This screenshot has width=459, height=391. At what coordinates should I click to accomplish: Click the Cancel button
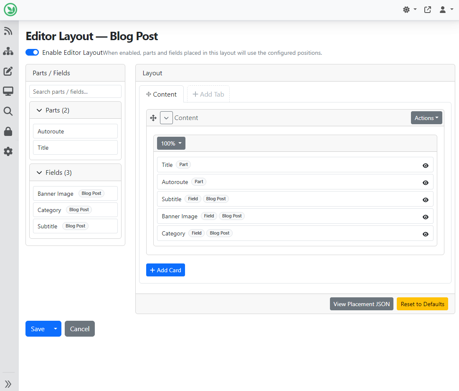click(80, 329)
